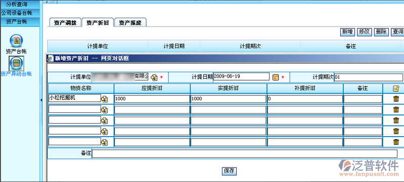Switch to 资产报废 tab
This screenshot has height=182, width=404.
130,23
